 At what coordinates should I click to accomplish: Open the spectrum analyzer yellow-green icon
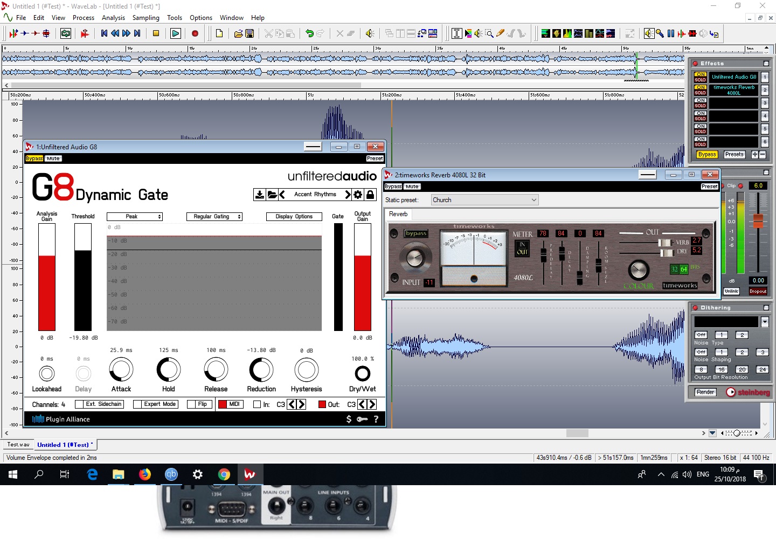[x=567, y=33]
